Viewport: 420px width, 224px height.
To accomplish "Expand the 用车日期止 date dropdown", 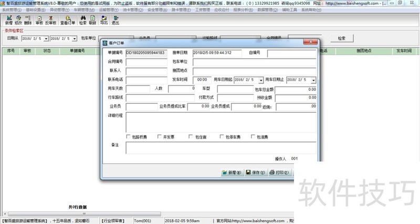I will tap(313, 80).
